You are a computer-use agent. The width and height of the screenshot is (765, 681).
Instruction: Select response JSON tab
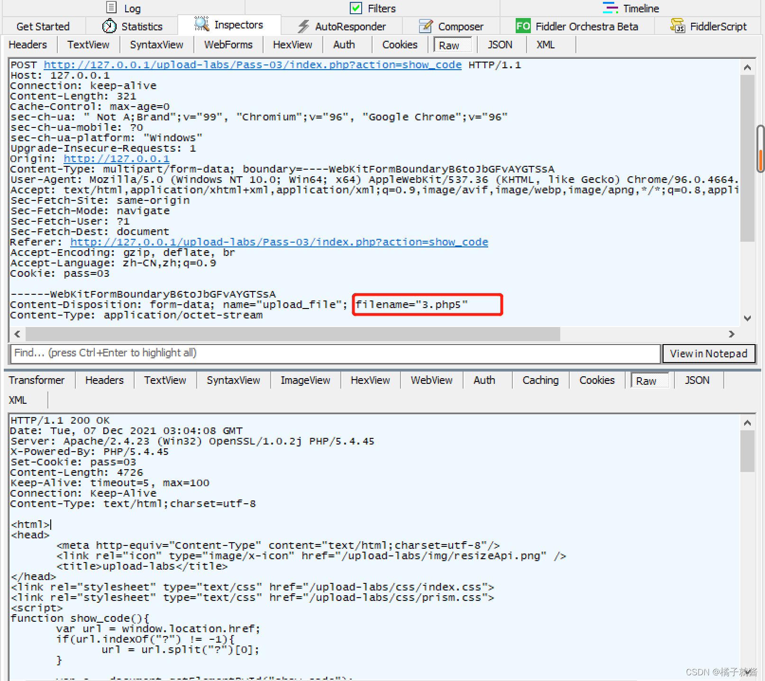pos(697,380)
